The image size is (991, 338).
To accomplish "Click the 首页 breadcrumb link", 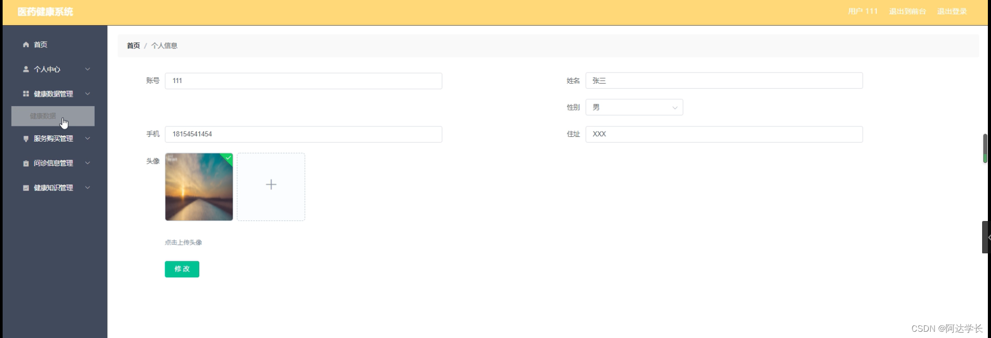I will point(133,46).
